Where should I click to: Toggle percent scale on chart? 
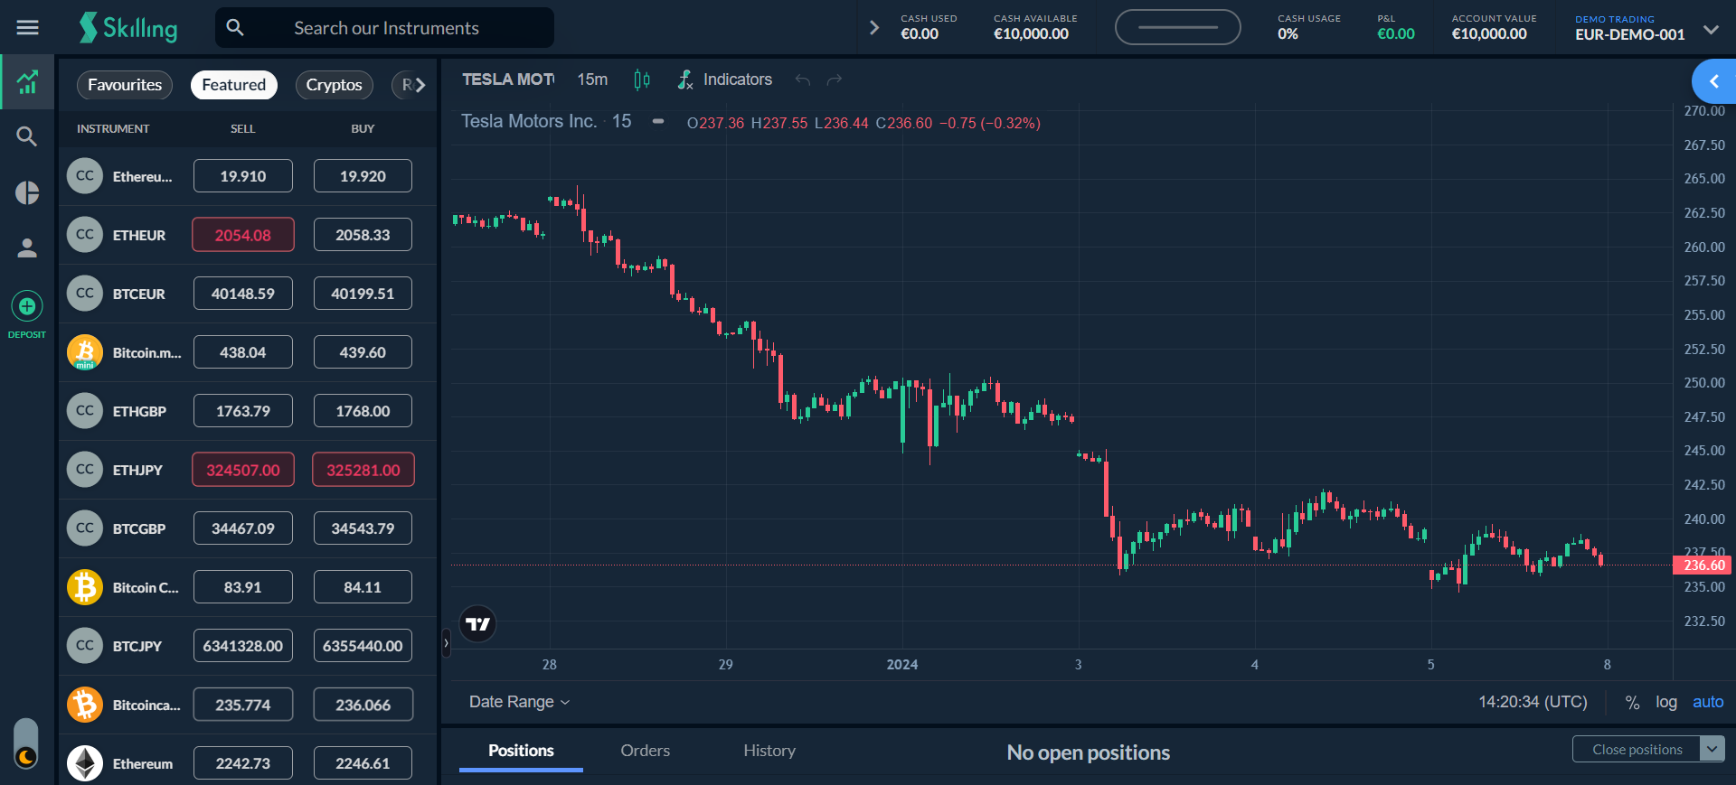(x=1632, y=702)
